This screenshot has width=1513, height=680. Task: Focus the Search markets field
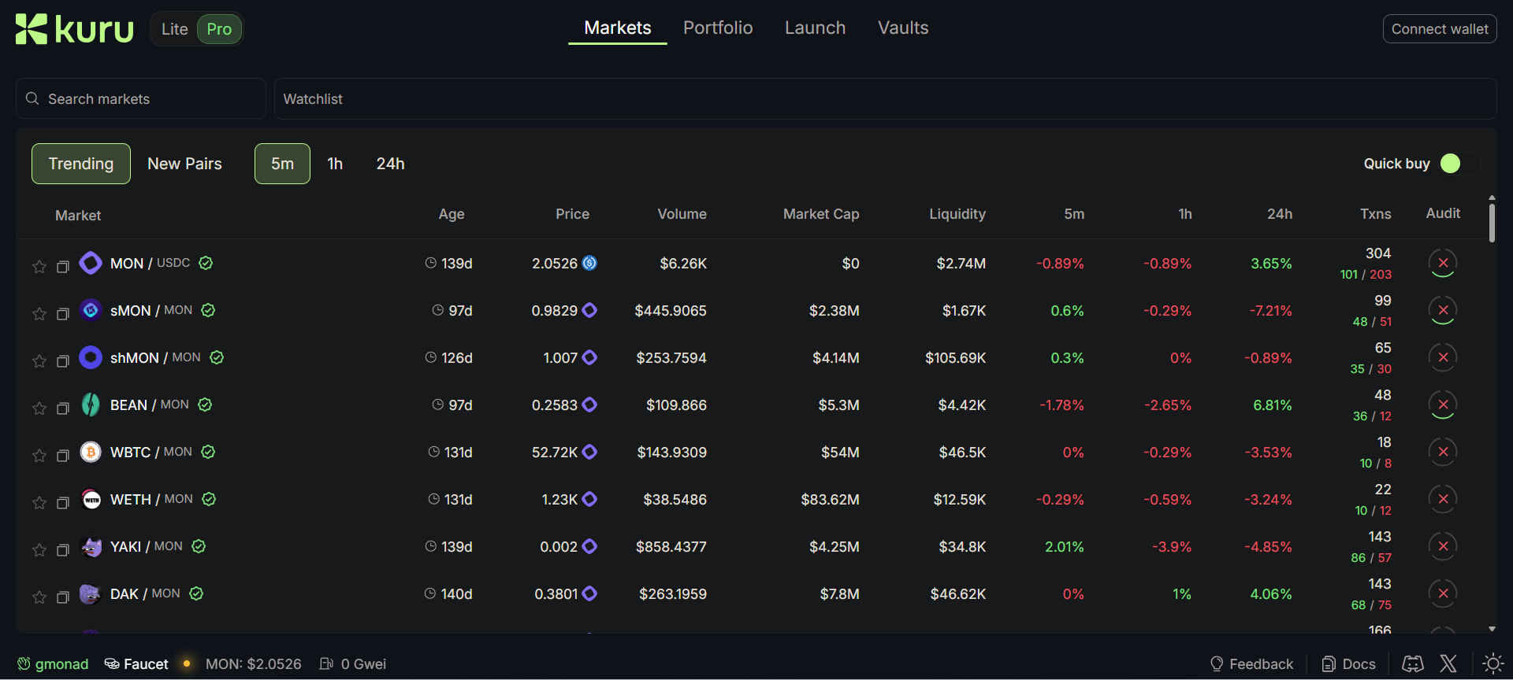pos(141,98)
